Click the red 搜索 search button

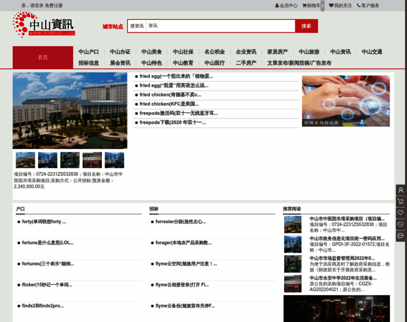(306, 26)
